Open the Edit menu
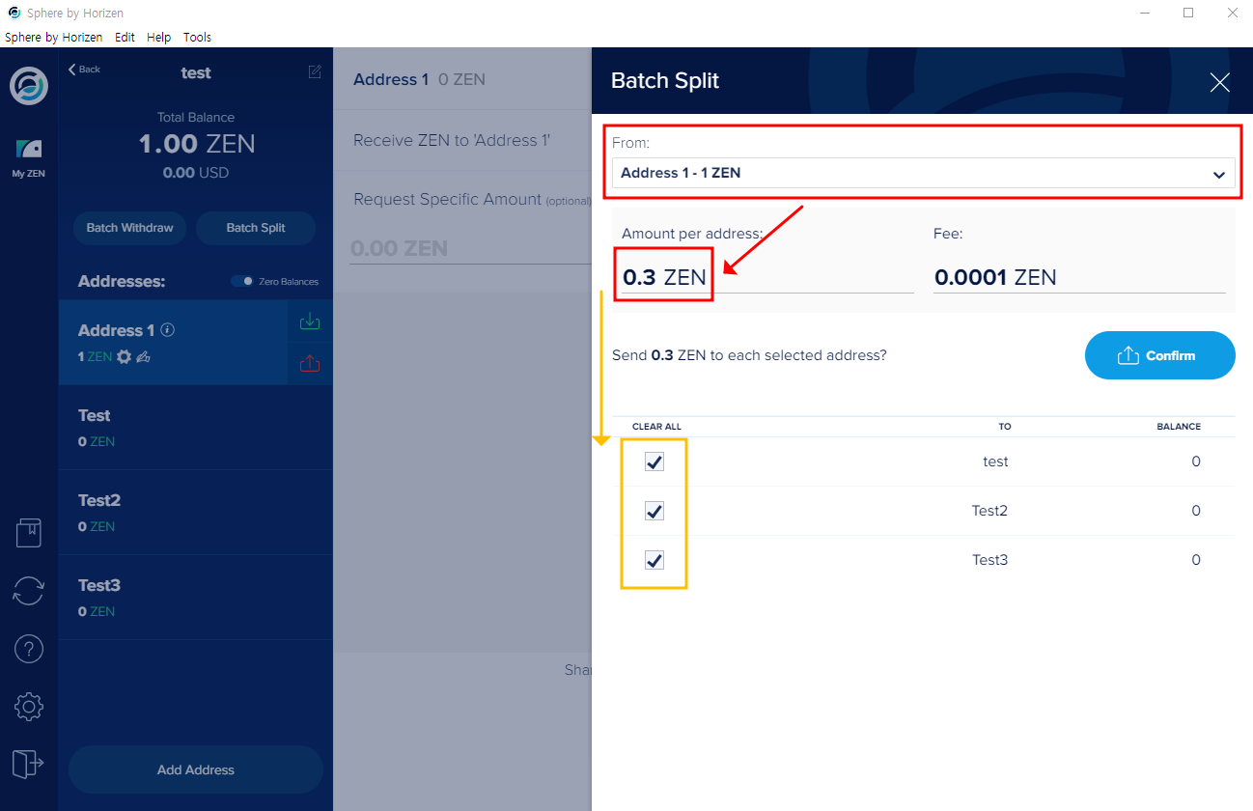This screenshot has height=811, width=1253. tap(125, 37)
